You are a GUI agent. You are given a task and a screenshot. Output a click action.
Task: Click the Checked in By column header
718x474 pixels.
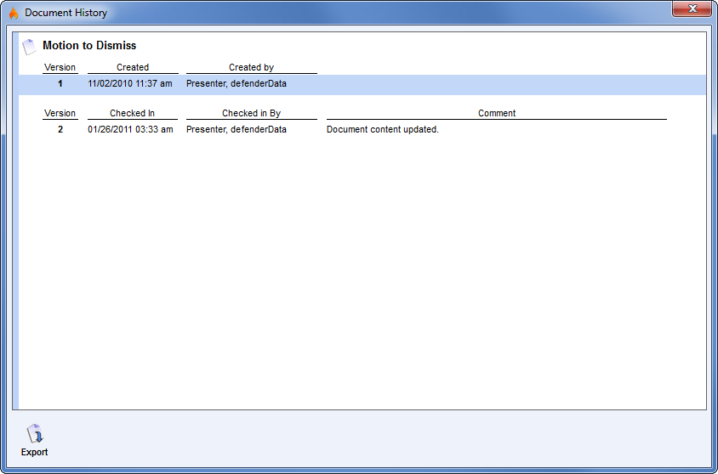pyautogui.click(x=251, y=113)
